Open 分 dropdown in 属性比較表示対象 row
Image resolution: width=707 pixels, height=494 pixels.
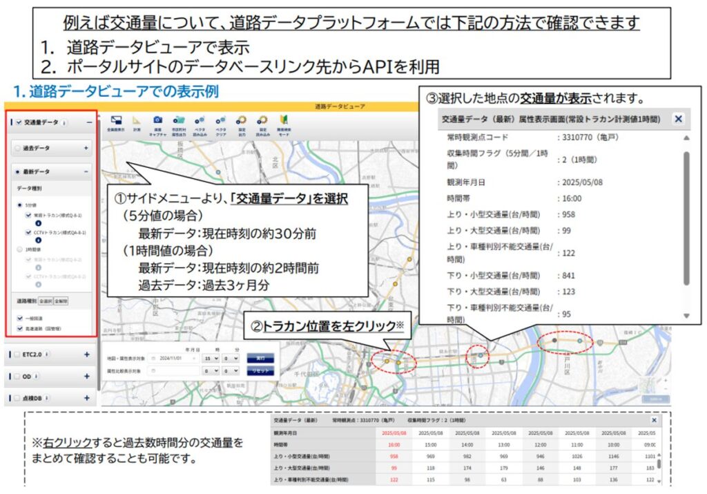click(231, 371)
